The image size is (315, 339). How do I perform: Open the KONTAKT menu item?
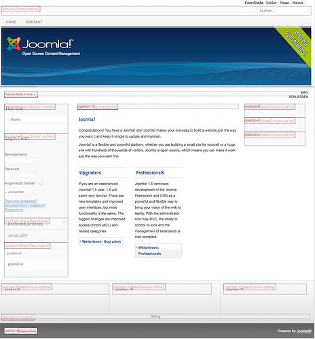pos(34,22)
